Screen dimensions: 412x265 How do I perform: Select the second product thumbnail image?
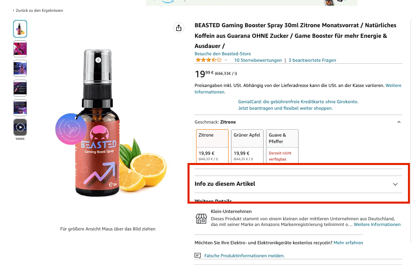pyautogui.click(x=20, y=48)
